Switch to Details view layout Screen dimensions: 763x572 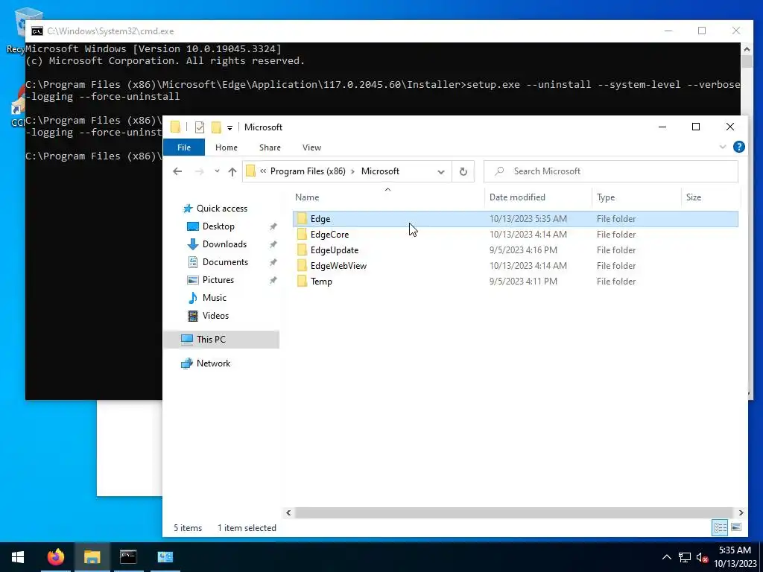(721, 527)
